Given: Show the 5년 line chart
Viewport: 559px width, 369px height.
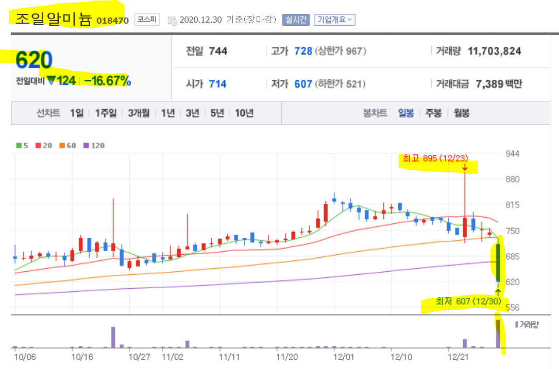Looking at the screenshot, I should [x=217, y=113].
